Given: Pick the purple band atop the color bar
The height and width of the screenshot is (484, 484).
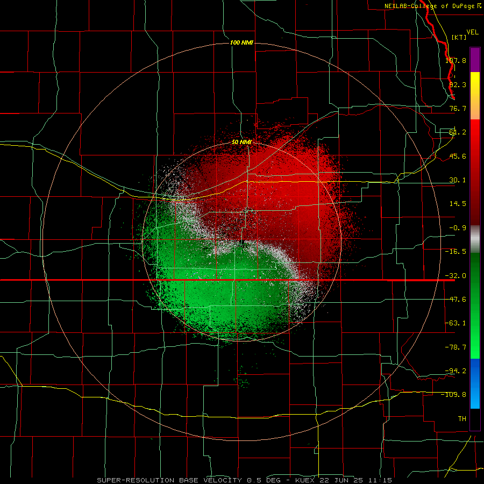Looking at the screenshot, I should point(475,60).
